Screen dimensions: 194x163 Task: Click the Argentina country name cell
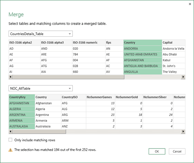click(x=48, y=115)
